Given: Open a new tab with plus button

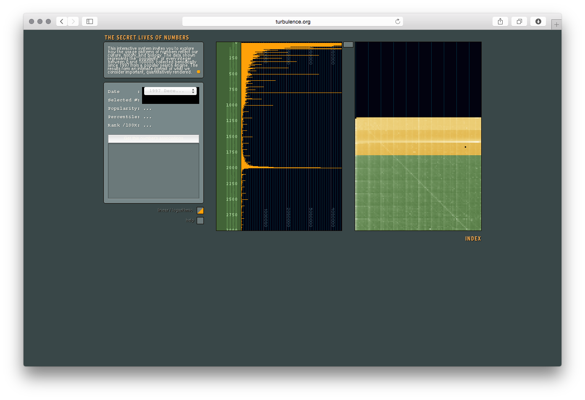Looking at the screenshot, I should coord(556,24).
